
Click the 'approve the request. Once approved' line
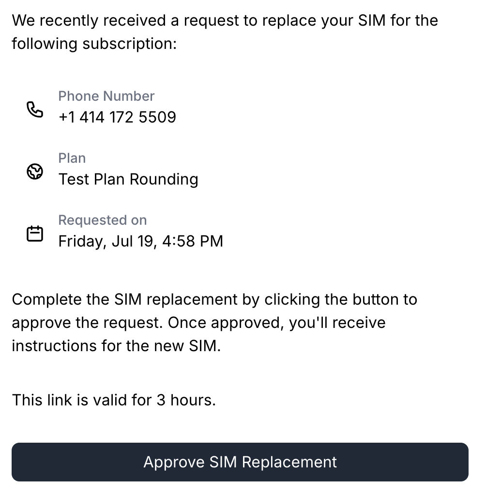[x=199, y=323]
